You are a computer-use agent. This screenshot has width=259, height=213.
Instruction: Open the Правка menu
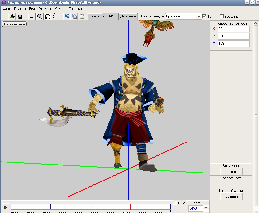20,9
